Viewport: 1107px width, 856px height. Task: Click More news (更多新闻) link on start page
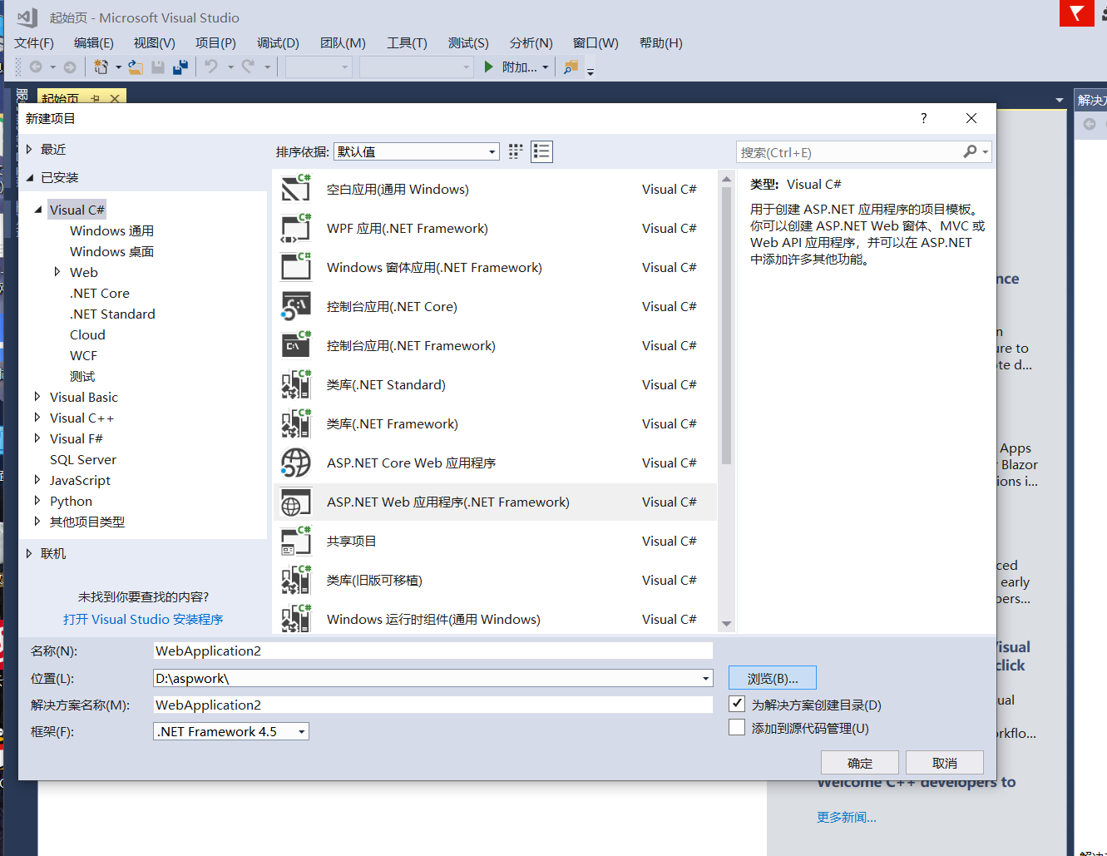point(847,817)
